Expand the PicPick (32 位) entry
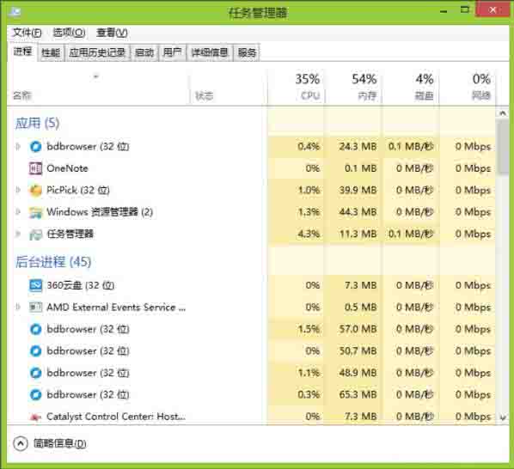The width and height of the screenshot is (514, 469). [18, 190]
